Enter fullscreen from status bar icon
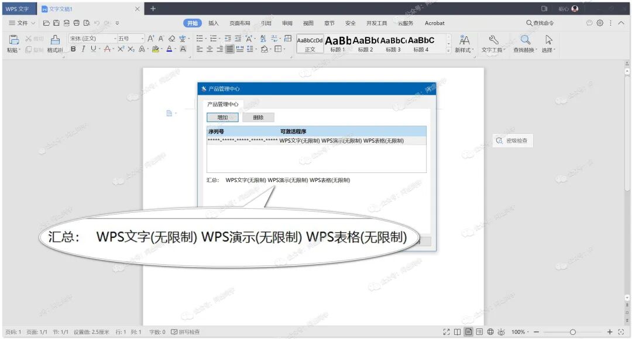Viewport: 632px width, 339px height. point(446,332)
